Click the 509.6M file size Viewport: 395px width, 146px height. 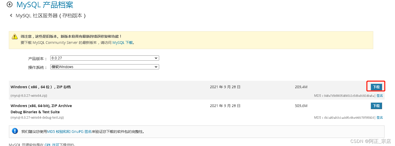coord(301,106)
